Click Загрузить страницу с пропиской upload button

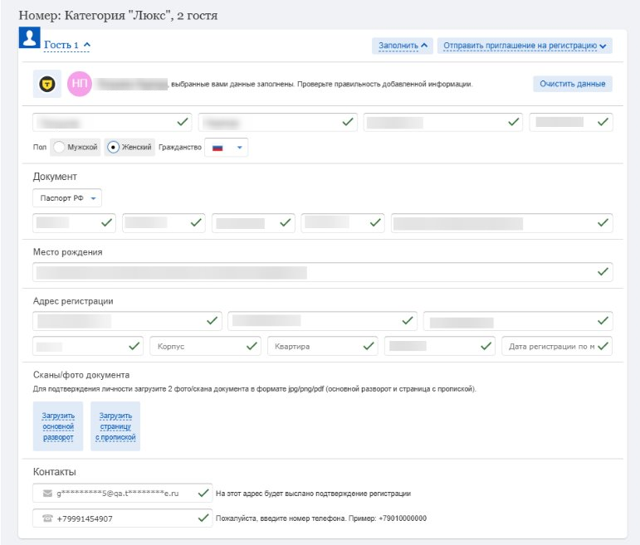pos(115,426)
